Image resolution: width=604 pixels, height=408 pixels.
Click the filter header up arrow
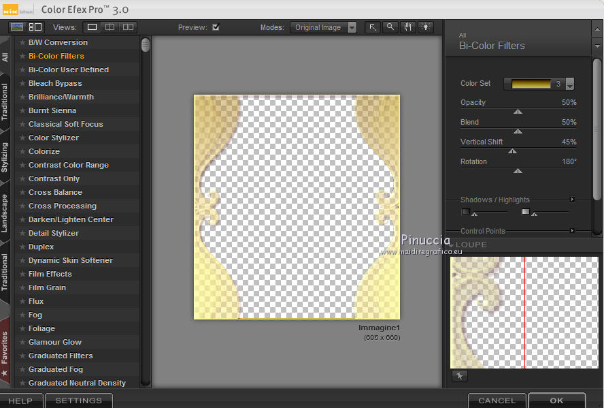(x=597, y=29)
